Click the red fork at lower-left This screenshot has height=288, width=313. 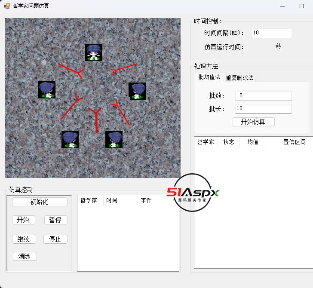[x=71, y=107]
